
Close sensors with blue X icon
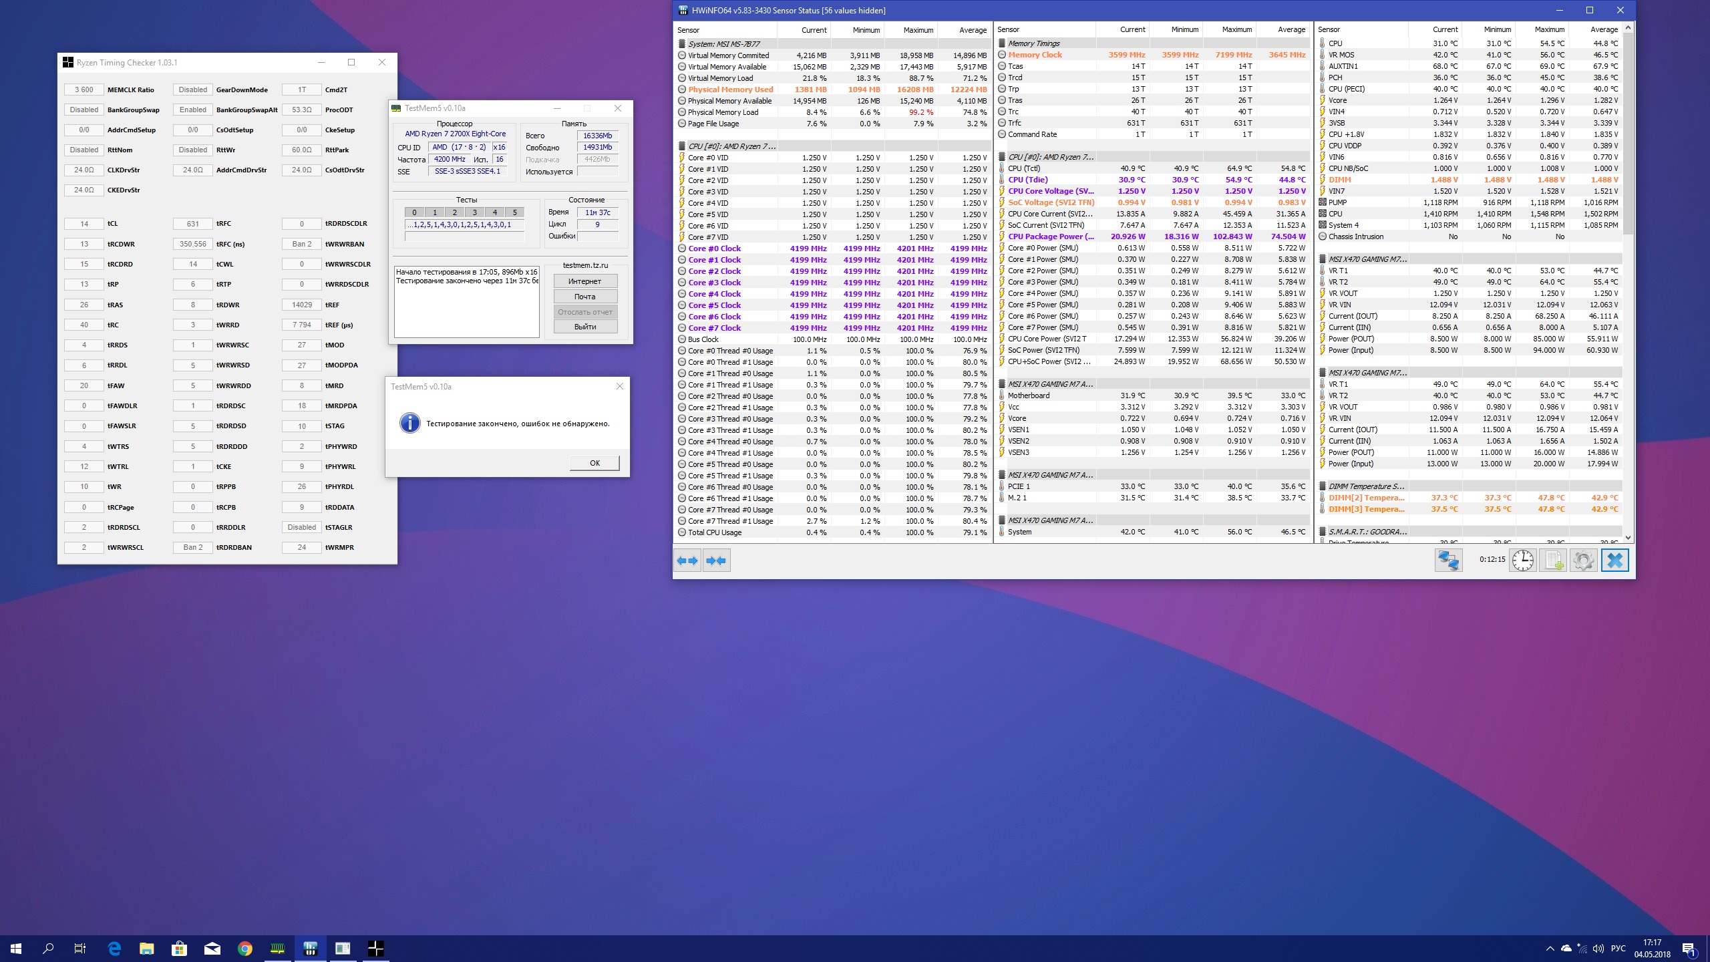pos(1614,560)
